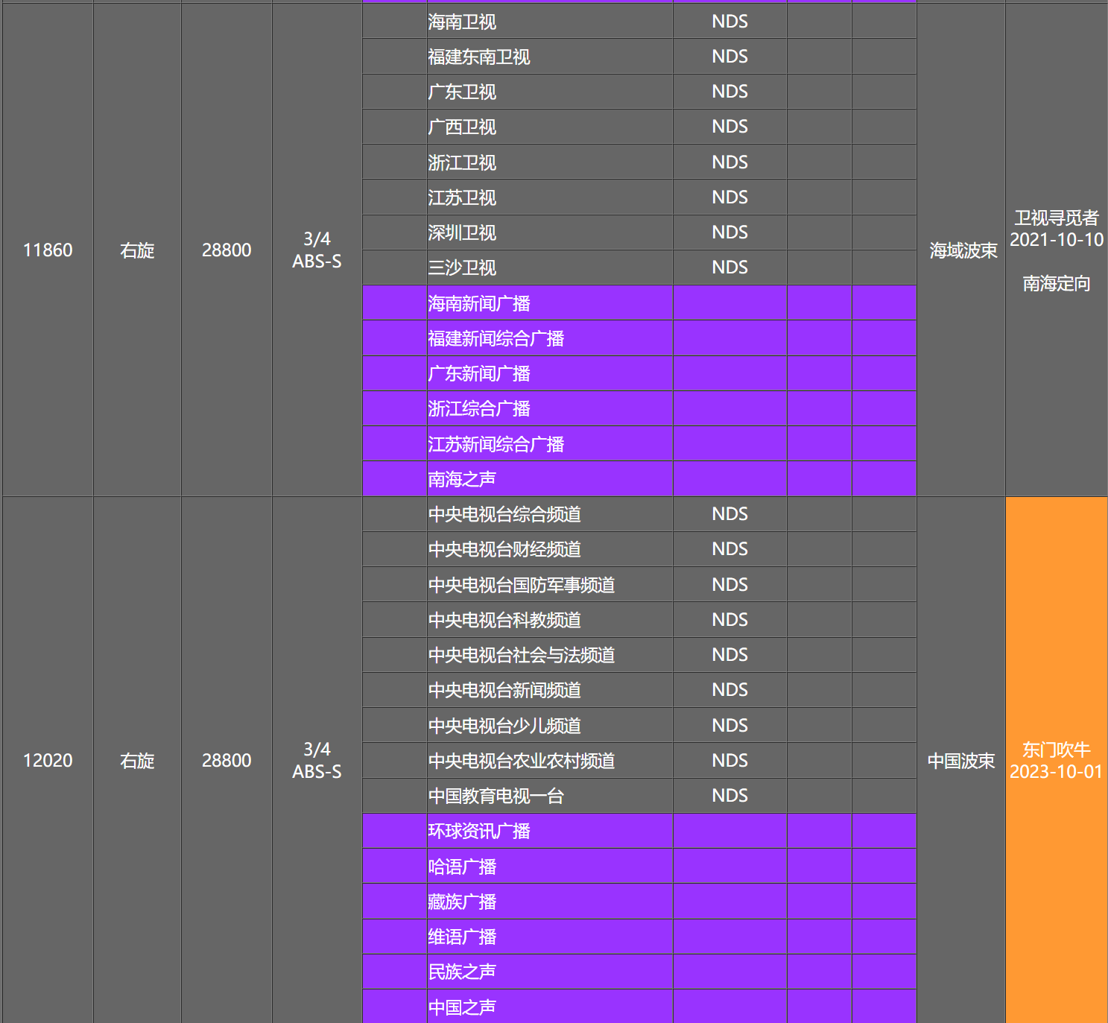This screenshot has width=1108, height=1023.
Task: Click NDS encryption for 中央电视台综合频道
Action: 729,514
